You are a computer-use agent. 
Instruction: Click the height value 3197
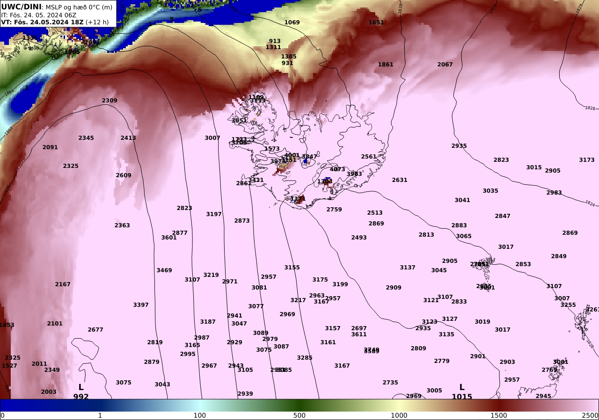pos(214,214)
